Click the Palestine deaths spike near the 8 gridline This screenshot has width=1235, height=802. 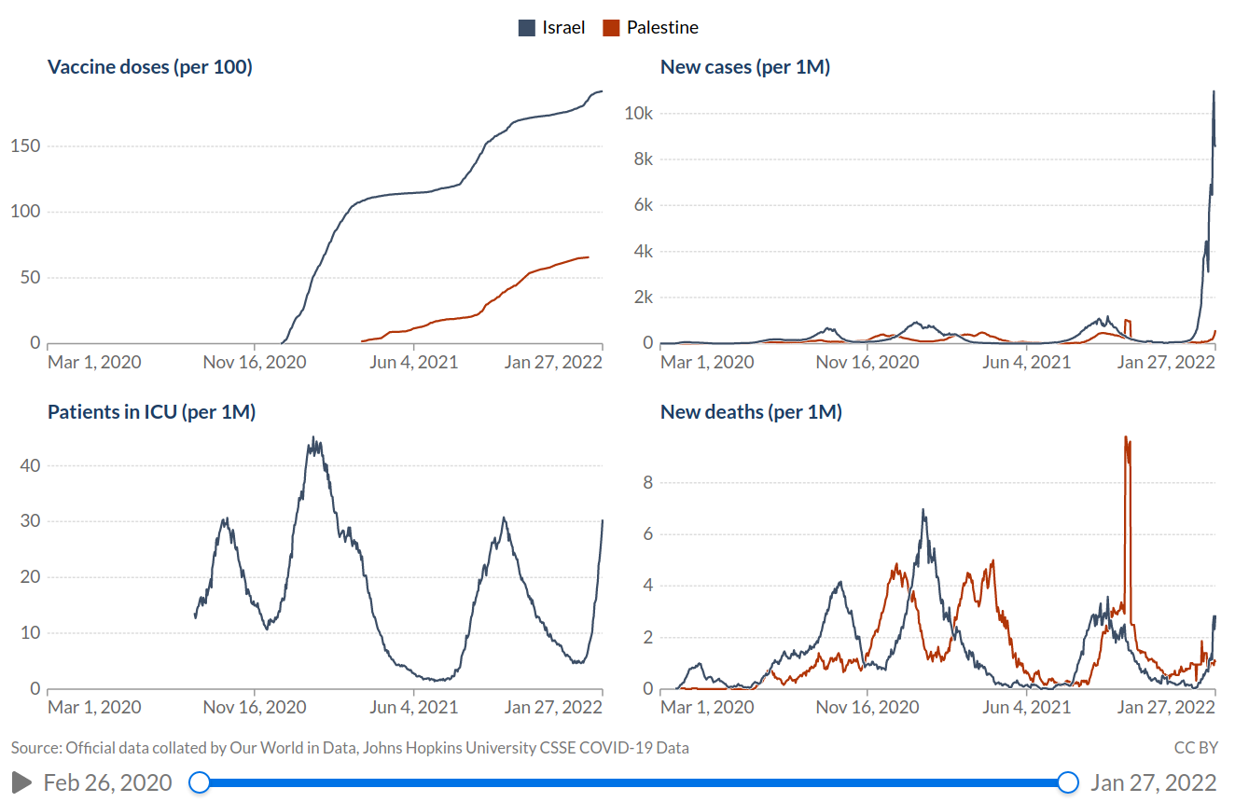coord(1127,438)
